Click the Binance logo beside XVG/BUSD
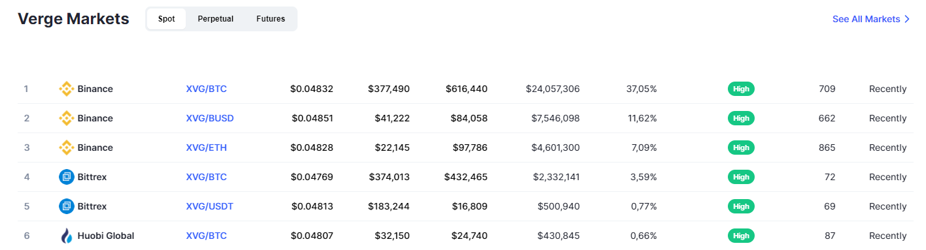Screen dimensions: 926x250 tap(66, 118)
